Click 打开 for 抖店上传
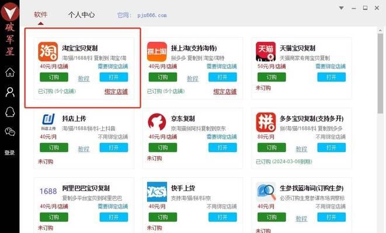The width and height of the screenshot is (386, 233). [x=114, y=147]
